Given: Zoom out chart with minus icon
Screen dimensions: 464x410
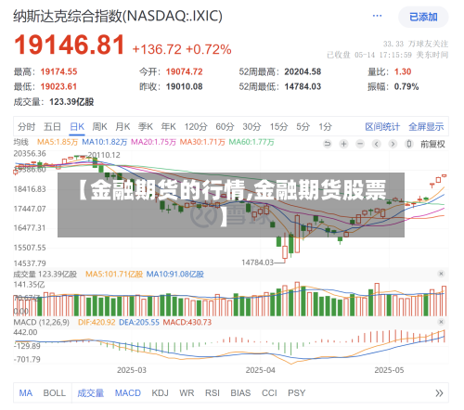Looking at the screenshot, I should [x=360, y=144].
